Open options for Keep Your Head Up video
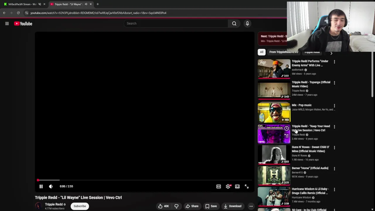The width and height of the screenshot is (375, 211). [334, 127]
